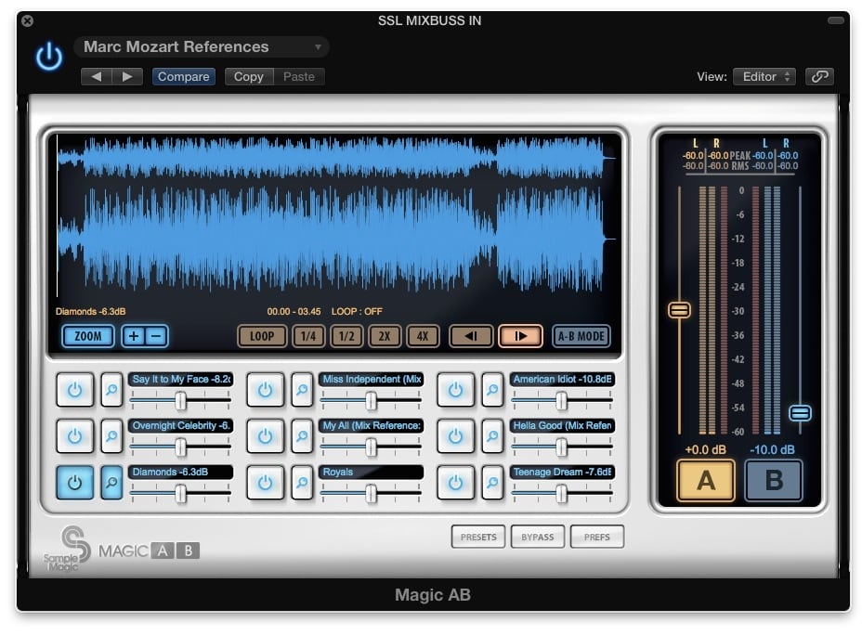Adjust the Overnight Celebrity volume slider
This screenshot has width=862, height=635.
180,447
